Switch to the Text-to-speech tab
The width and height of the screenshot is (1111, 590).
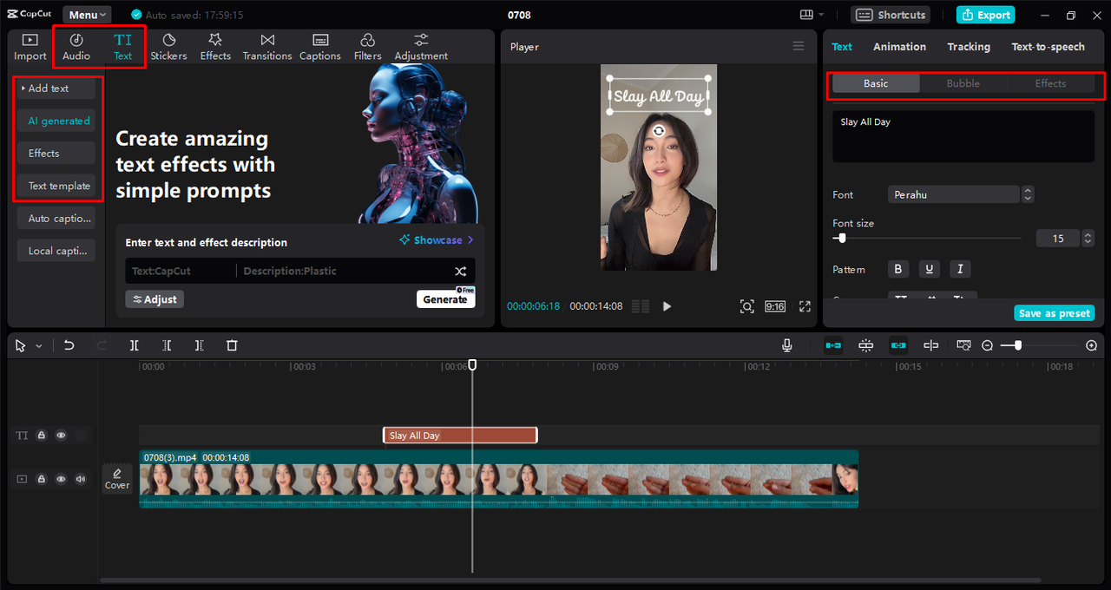[1048, 47]
